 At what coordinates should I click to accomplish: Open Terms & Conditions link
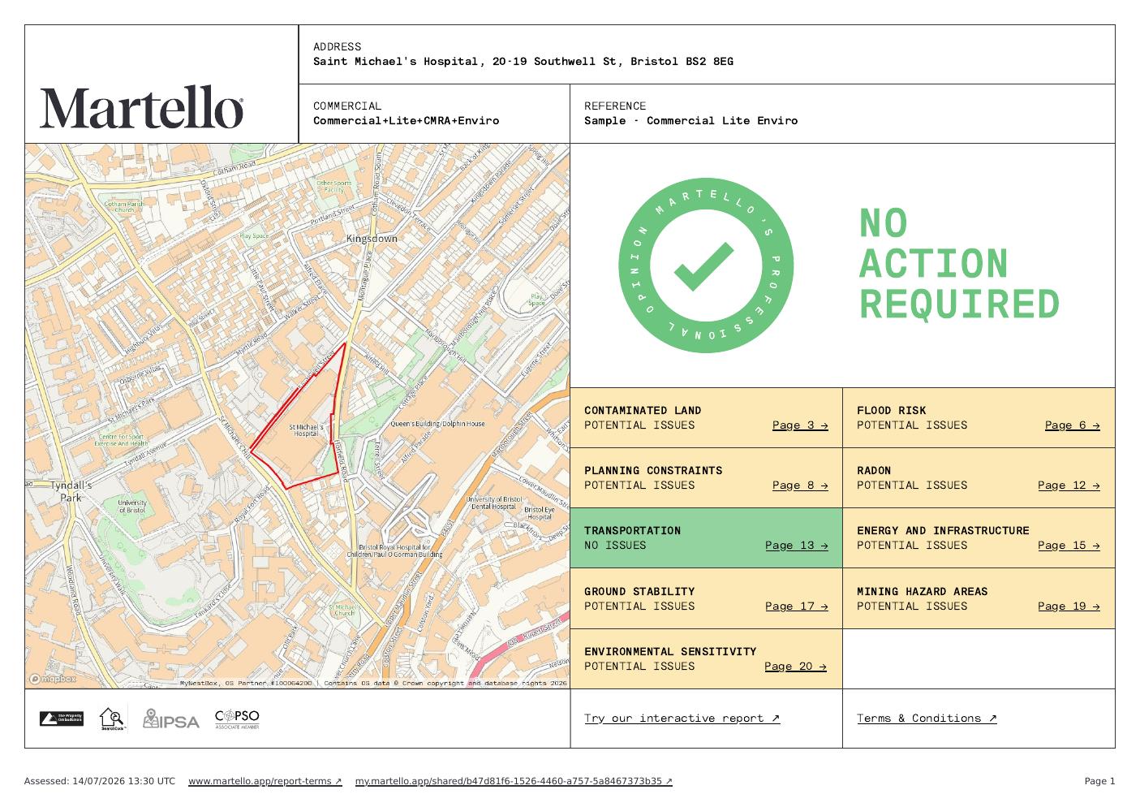(x=927, y=718)
